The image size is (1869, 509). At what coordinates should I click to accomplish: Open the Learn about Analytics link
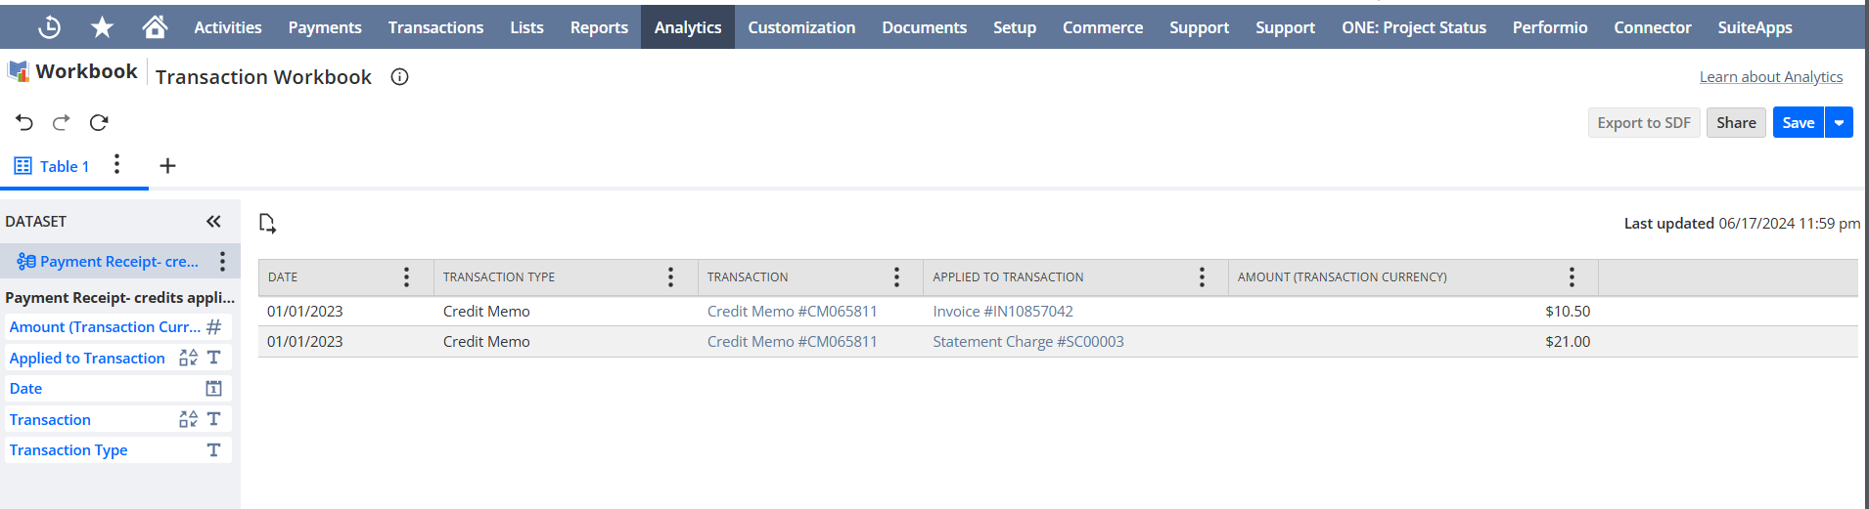click(1770, 77)
